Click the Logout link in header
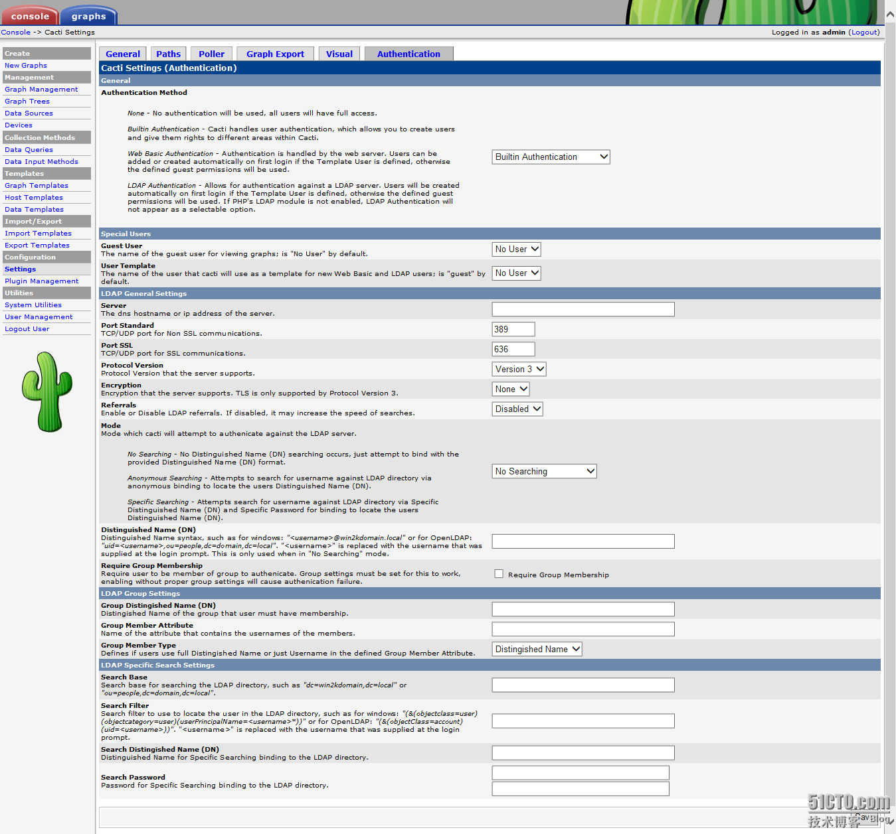Screen dimensions: 896x834 click(864, 32)
